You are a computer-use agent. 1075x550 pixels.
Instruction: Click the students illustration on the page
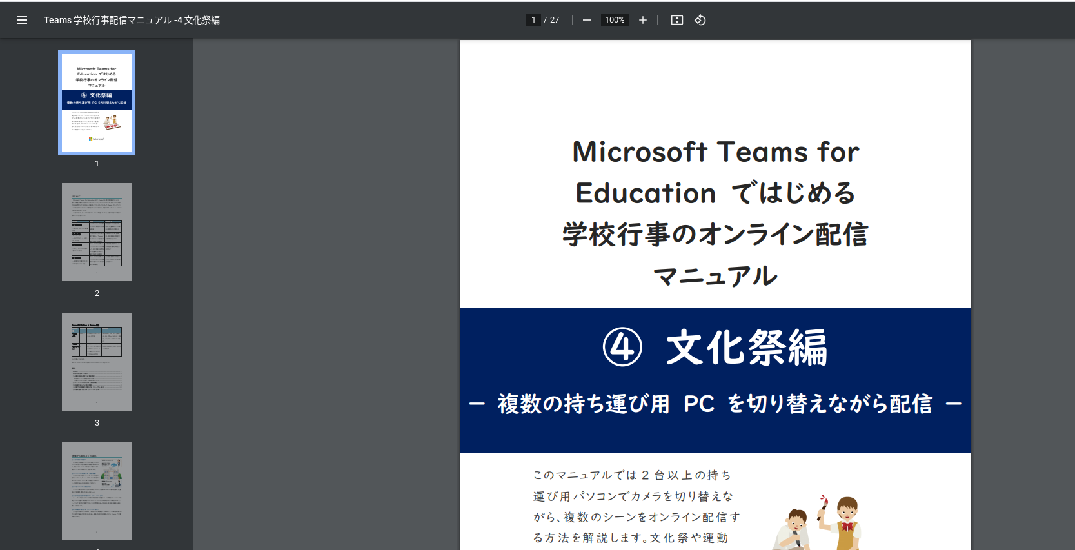(819, 522)
